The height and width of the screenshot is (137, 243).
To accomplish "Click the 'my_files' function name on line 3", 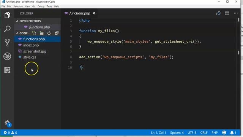I will 106,31.
